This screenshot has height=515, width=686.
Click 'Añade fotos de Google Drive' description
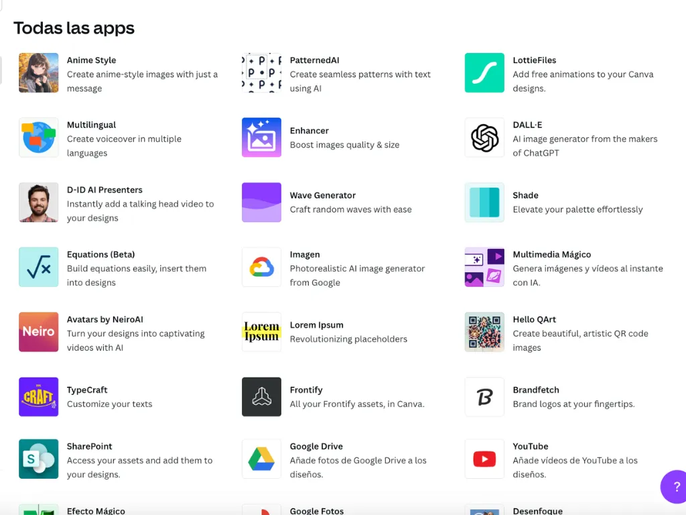[358, 467]
